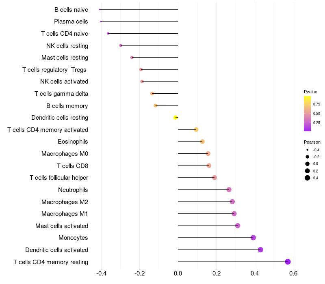This screenshot has height=284, width=325.
Task: Click the B cells naive data point
Action: pyautogui.click(x=100, y=9)
